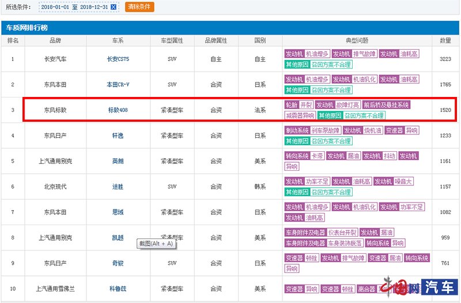461x303 pixels.
Task: Open the 标致408 car series link
Action: [x=118, y=110]
